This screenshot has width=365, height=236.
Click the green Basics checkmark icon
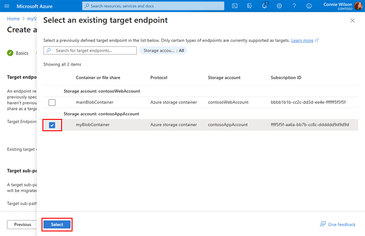(10, 53)
